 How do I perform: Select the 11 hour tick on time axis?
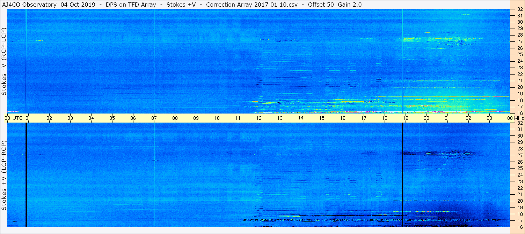coord(238,118)
